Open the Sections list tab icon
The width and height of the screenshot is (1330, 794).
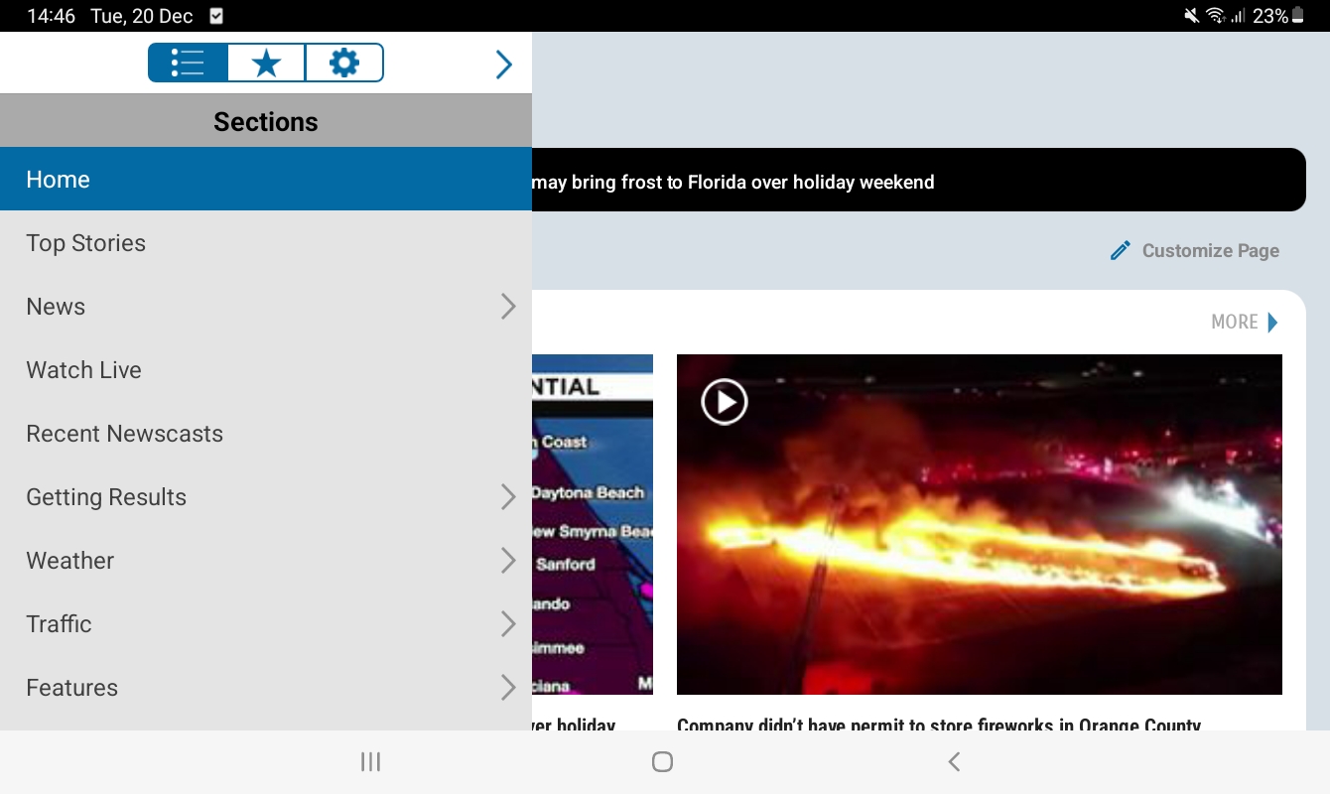[x=188, y=63]
